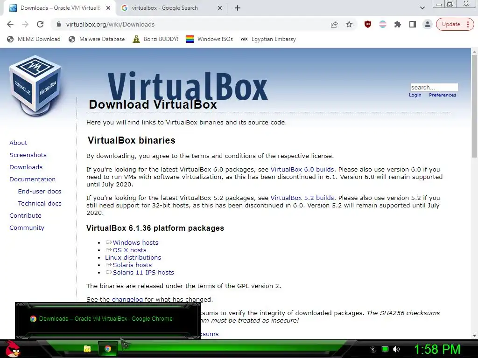Screen dimensions: 478x358
Task: Open the MEMZ Download bookmark
Action: point(34,39)
